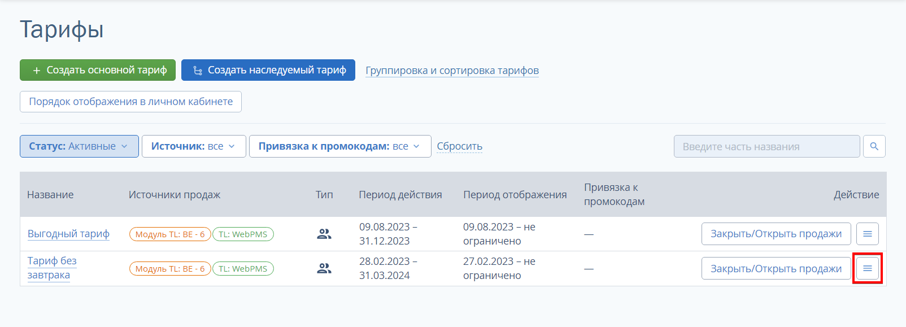This screenshot has width=906, height=327.
Task: Click Закрыть/Открыть продажи for Выгодный тариф
Action: coord(776,234)
